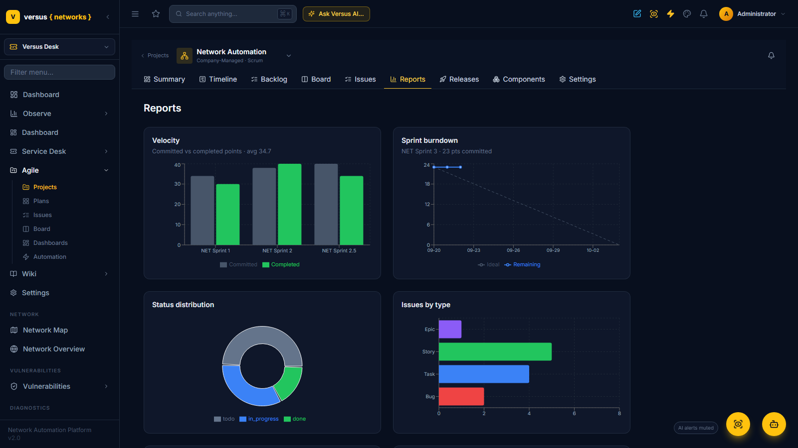Image resolution: width=798 pixels, height=448 pixels.
Task: Expand the Observe menu section
Action: point(60,113)
